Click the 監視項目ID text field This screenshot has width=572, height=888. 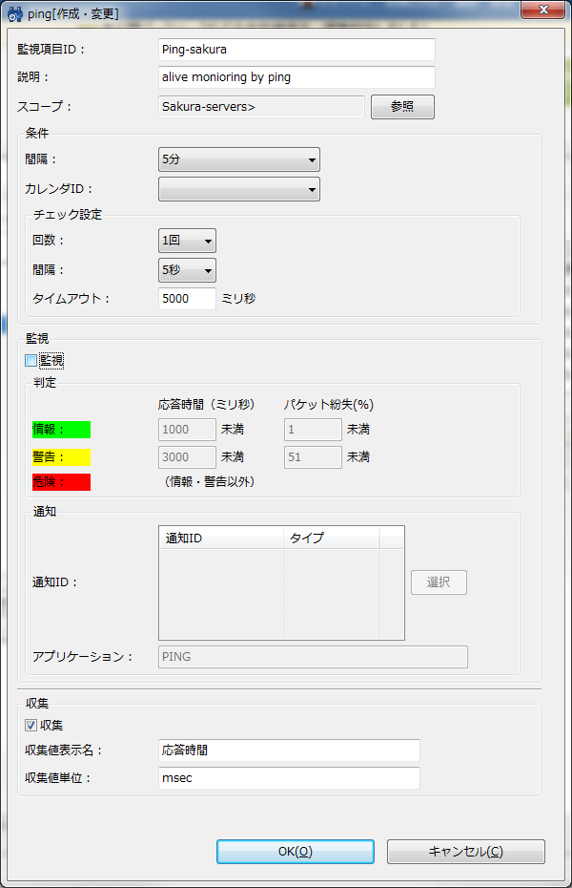click(x=296, y=49)
